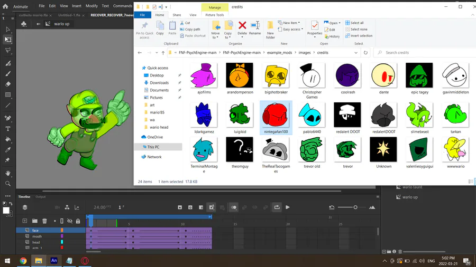This screenshot has width=476, height=267.
Task: Click Select all in the ribbon
Action: pyautogui.click(x=354, y=23)
